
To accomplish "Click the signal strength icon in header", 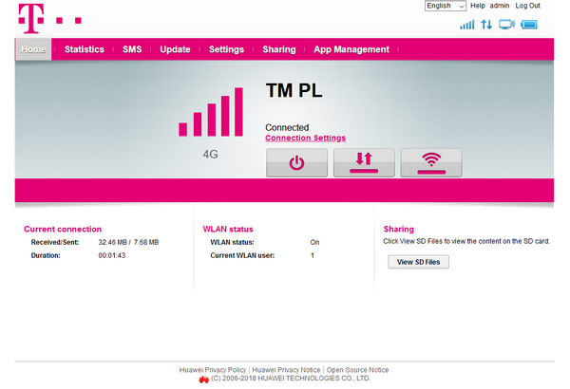I will click(x=466, y=25).
